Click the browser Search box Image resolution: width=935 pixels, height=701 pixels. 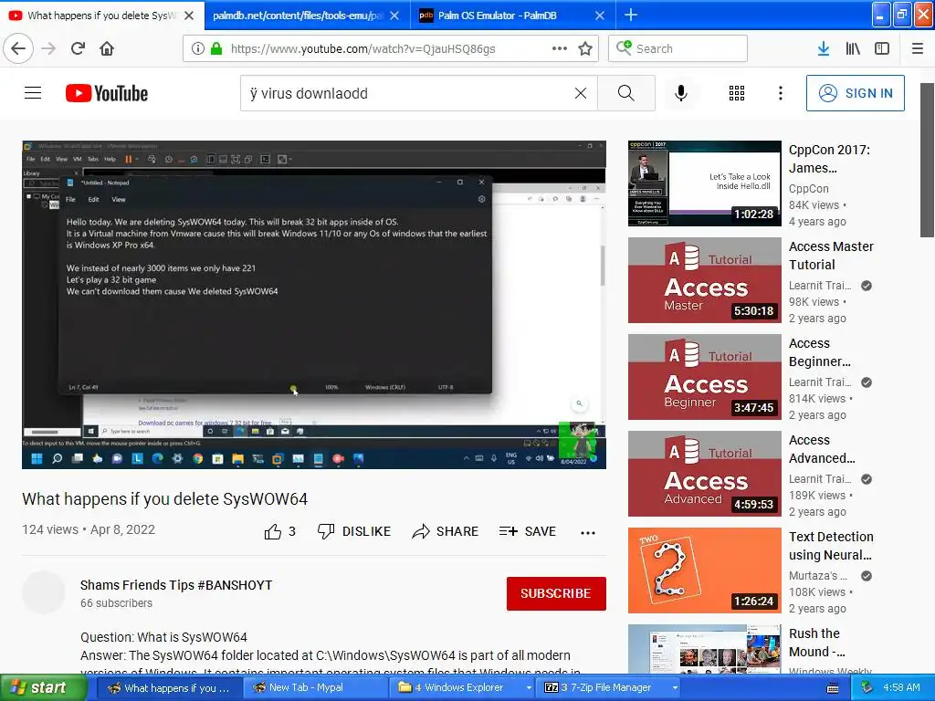[678, 48]
